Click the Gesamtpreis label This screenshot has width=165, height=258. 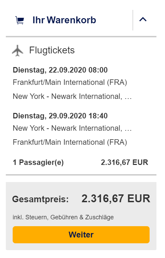(40, 199)
